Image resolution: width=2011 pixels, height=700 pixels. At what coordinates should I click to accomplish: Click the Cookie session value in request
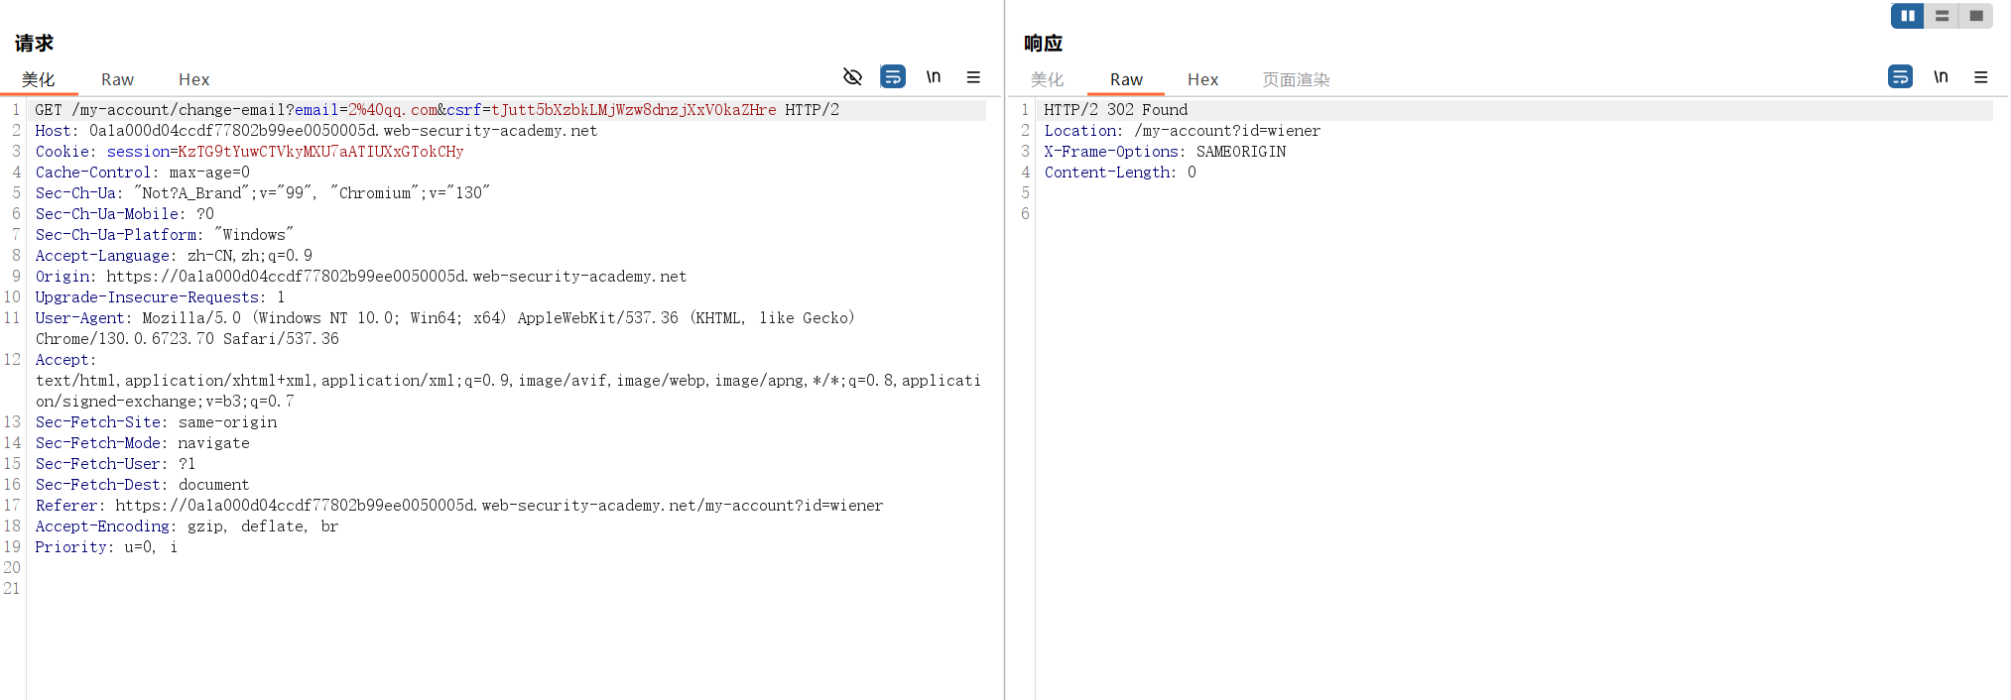[319, 152]
